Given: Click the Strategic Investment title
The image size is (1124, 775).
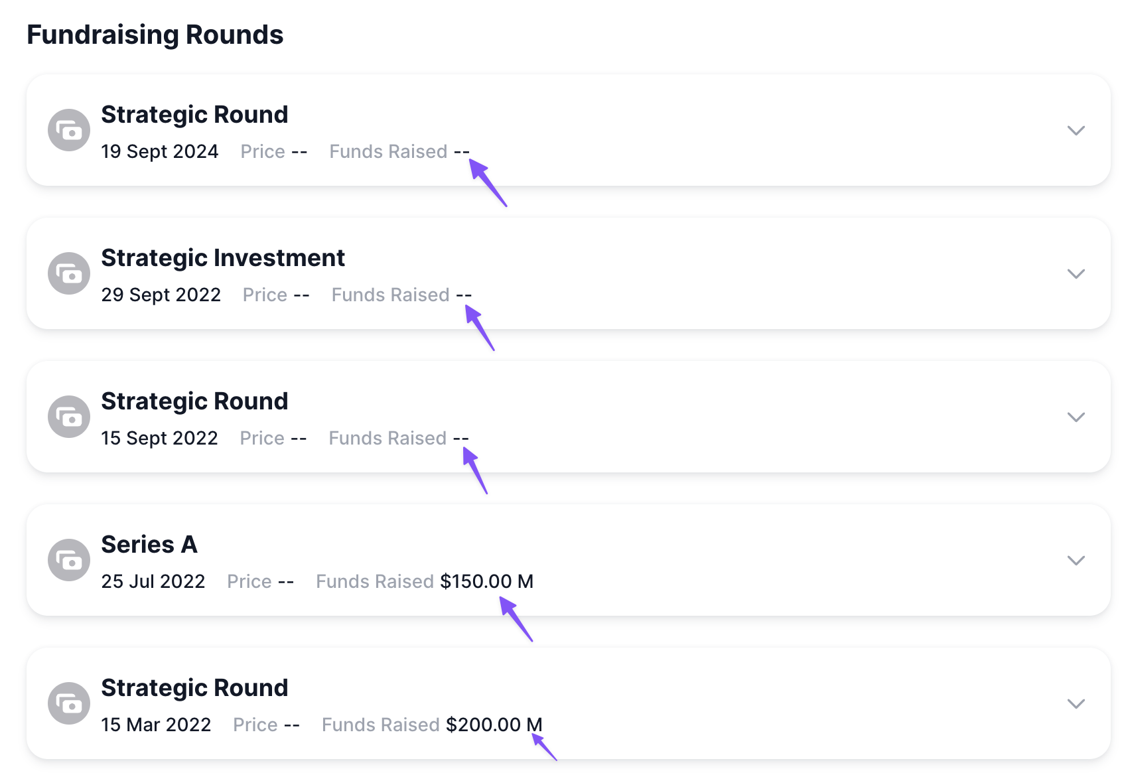Looking at the screenshot, I should [223, 257].
